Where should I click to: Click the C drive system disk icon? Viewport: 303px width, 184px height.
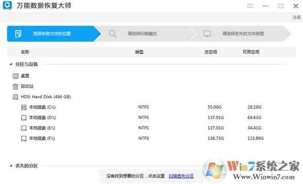tap(24, 107)
